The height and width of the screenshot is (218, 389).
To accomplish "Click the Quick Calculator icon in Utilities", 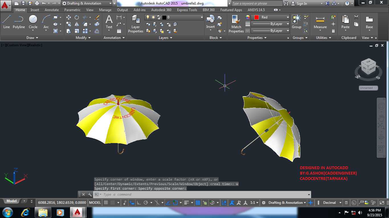I will [x=333, y=31].
